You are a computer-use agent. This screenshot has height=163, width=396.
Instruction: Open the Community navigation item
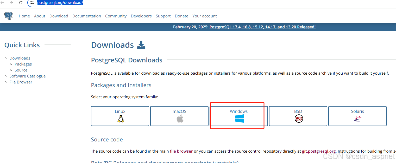tap(116, 16)
